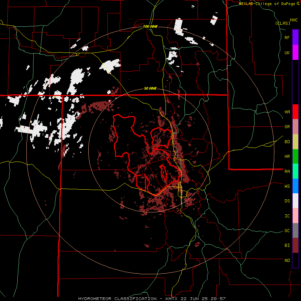
Task: Click the RA legend label
Action: pos(287,172)
